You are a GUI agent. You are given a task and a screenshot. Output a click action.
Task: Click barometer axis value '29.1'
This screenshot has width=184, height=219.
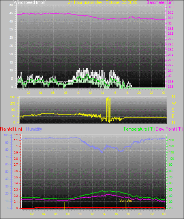[171, 71]
